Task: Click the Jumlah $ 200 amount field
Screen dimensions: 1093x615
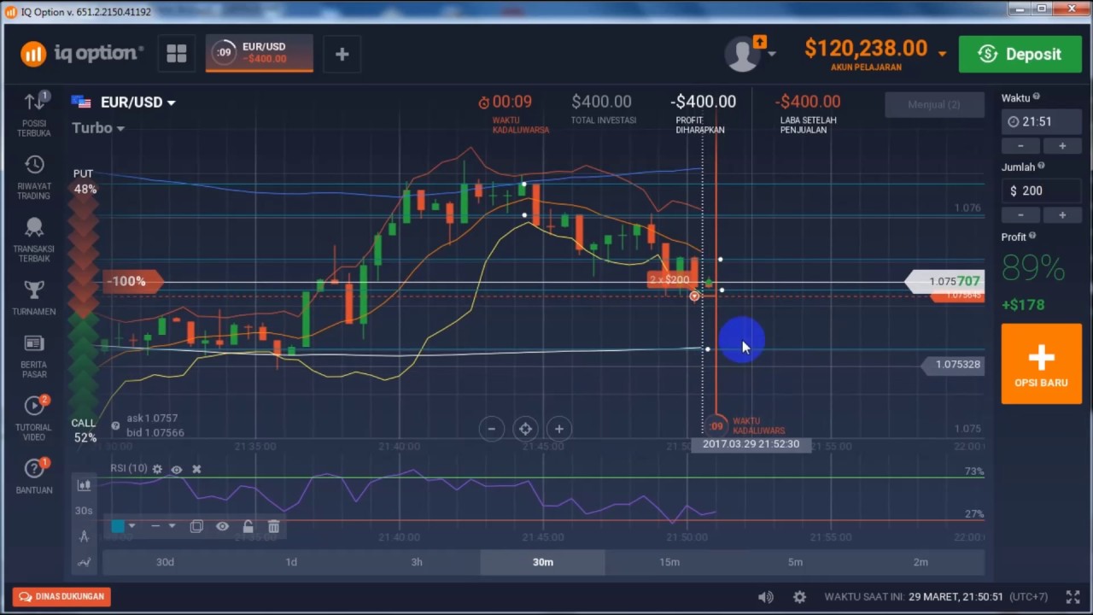Action: coord(1041,190)
